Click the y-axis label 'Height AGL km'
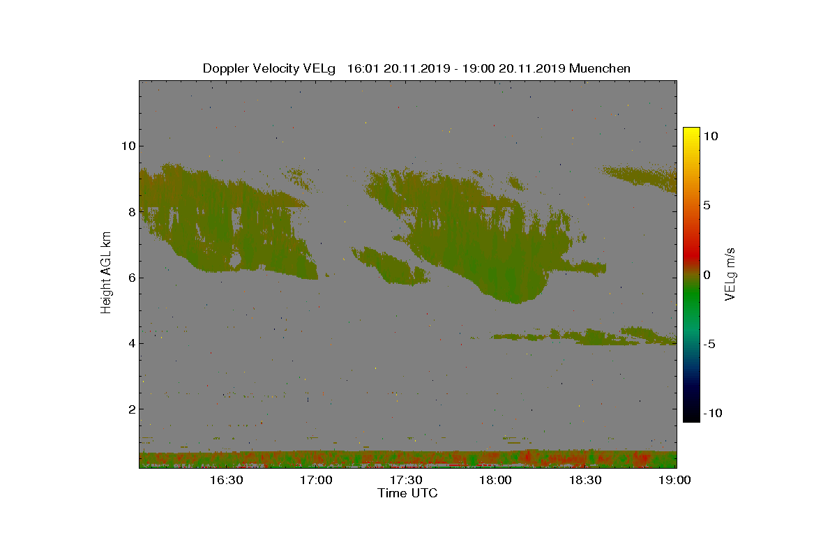This screenshot has width=837, height=558. pyautogui.click(x=106, y=273)
